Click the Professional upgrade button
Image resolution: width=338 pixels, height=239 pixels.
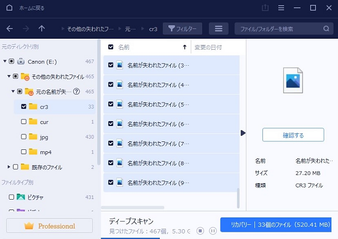coord(49,225)
